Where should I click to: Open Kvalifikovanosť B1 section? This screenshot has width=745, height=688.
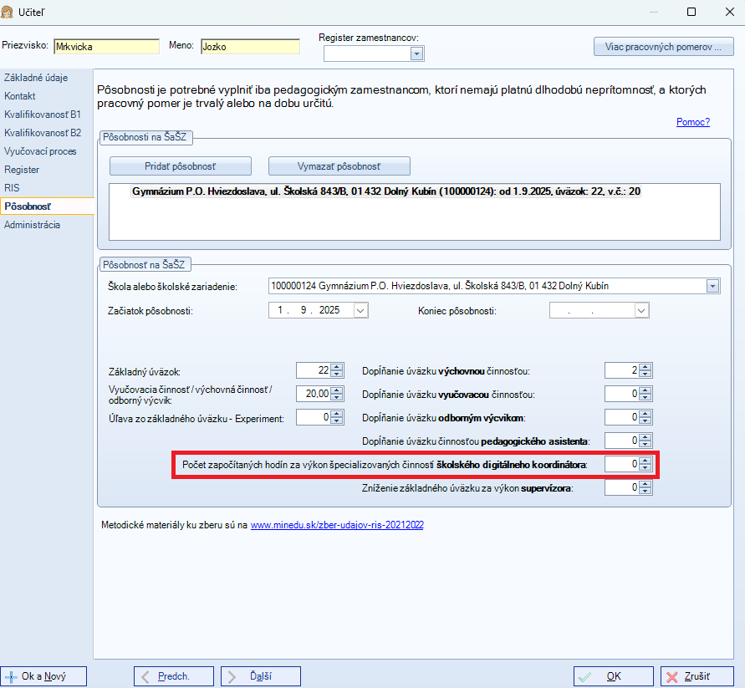(x=43, y=115)
